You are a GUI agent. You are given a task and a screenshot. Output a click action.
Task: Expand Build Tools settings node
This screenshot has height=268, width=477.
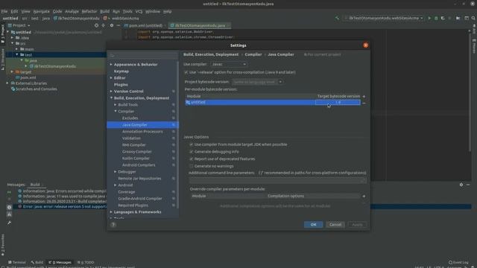(116, 104)
